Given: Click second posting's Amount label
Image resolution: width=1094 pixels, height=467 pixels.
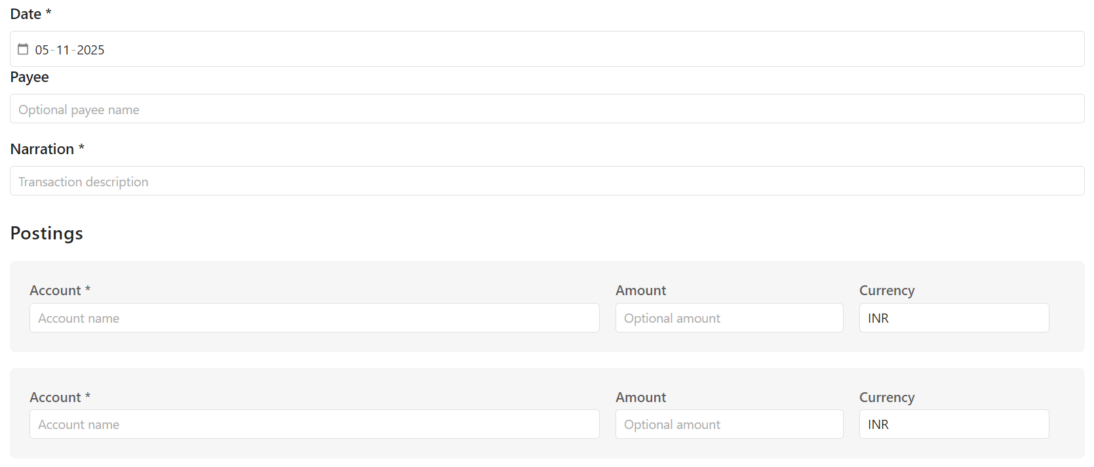Looking at the screenshot, I should click(640, 397).
